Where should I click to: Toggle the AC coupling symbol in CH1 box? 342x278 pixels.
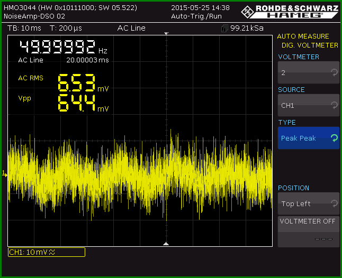(52, 252)
